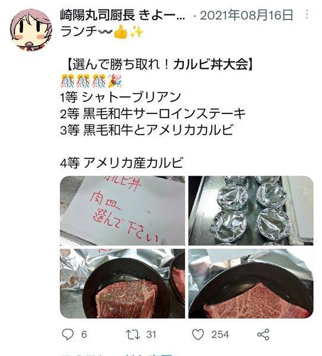This screenshot has height=356, width=322.
Task: Click the ランチ text with thumbs-up emoji
Action: [x=102, y=32]
